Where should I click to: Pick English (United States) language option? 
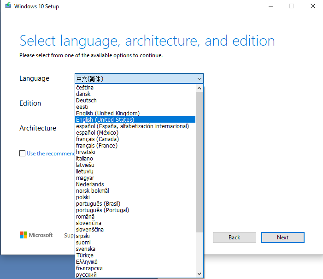(x=135, y=119)
